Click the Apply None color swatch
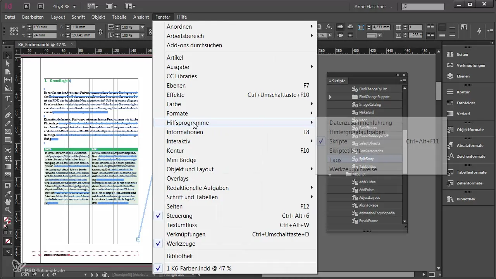 [7, 241]
